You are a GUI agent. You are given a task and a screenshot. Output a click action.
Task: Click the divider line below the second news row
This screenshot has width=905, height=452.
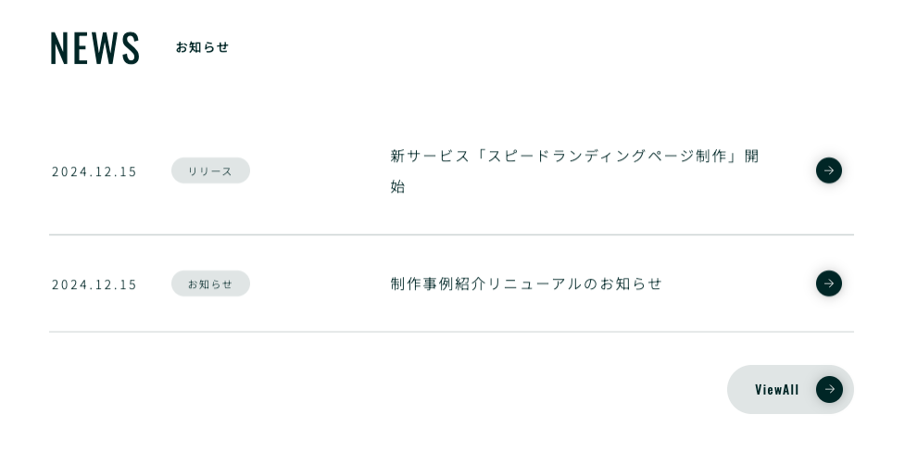pyautogui.click(x=451, y=332)
